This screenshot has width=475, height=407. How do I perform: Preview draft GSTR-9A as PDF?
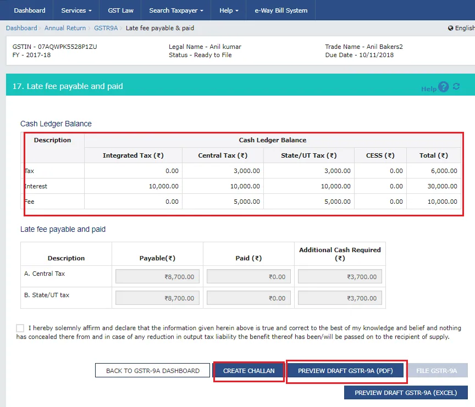click(x=345, y=371)
